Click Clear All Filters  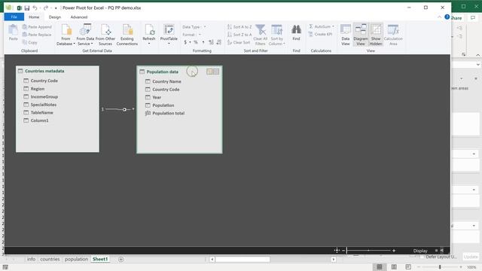coord(260,35)
